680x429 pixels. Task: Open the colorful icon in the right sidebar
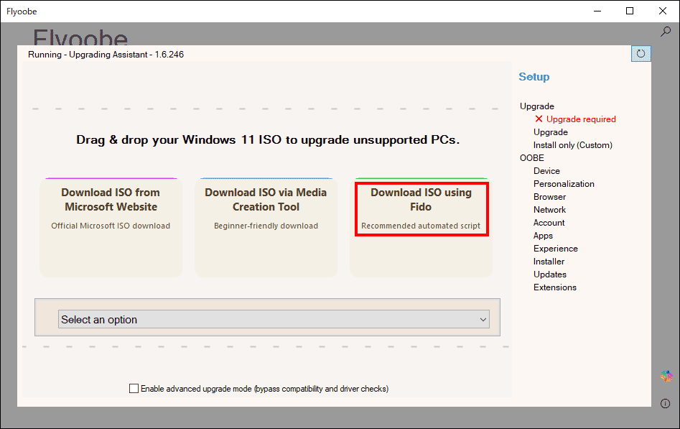click(666, 376)
